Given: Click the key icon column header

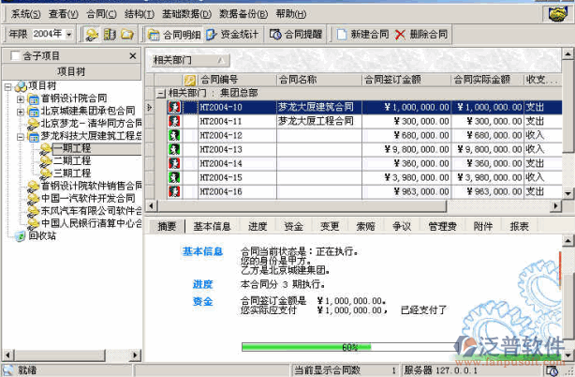Looking at the screenshot, I should coord(190,81).
